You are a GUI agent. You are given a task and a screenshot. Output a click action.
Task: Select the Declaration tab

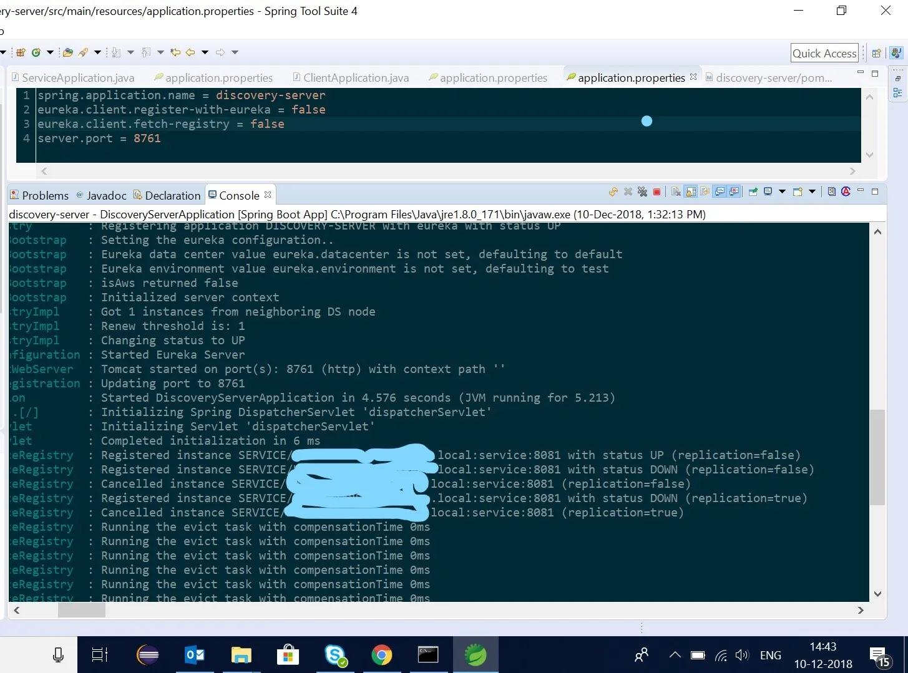167,195
